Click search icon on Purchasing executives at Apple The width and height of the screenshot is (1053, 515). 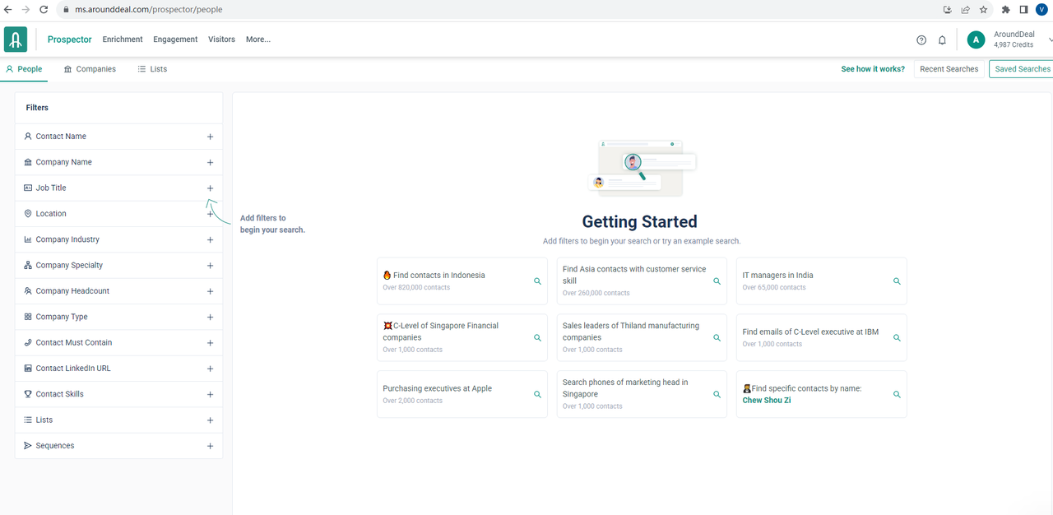coord(537,394)
